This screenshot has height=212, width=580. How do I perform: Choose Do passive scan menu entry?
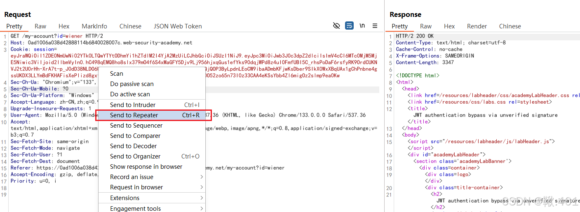pyautogui.click(x=152, y=84)
